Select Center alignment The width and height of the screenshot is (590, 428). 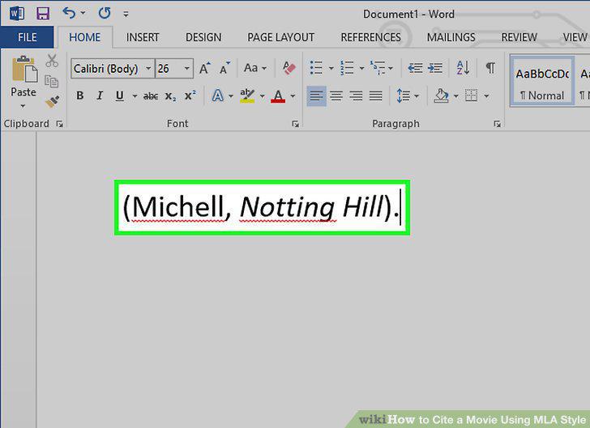(x=336, y=96)
